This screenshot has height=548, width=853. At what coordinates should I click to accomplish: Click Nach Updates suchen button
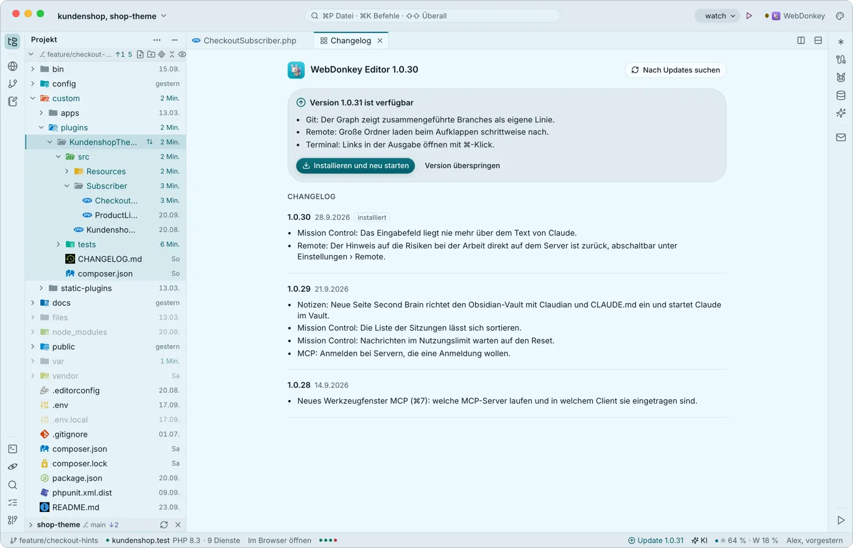(676, 70)
